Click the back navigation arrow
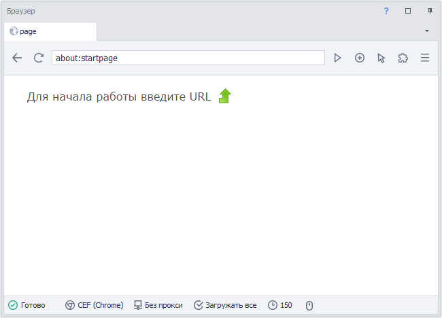 17,58
